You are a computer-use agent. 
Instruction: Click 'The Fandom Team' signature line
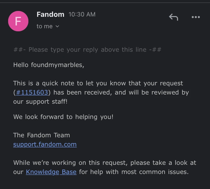(x=41, y=135)
